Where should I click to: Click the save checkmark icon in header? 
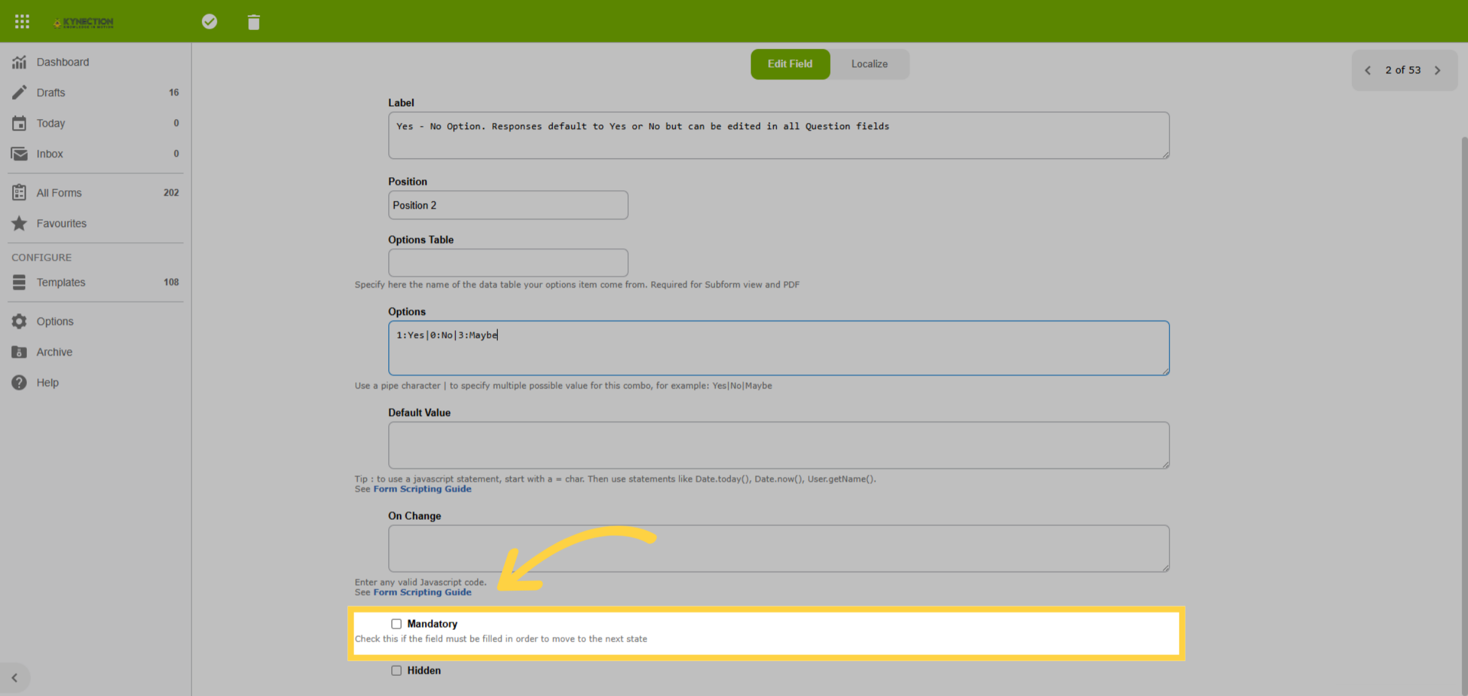209,22
